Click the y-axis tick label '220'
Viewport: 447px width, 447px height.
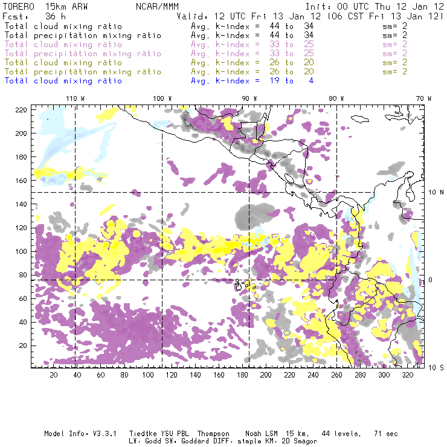[x=21, y=110]
